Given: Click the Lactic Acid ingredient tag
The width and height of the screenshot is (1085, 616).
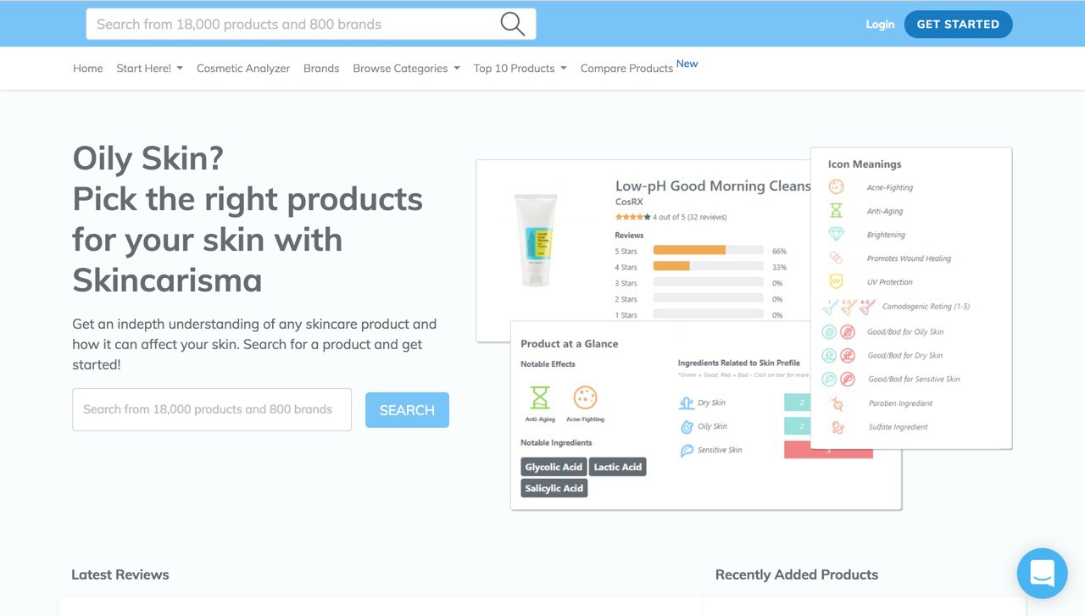Looking at the screenshot, I should click(618, 467).
